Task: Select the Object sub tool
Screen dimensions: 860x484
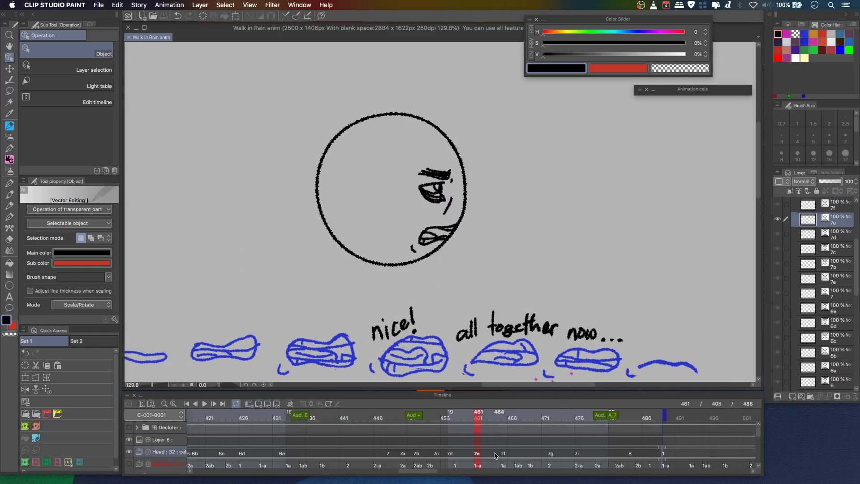Action: coord(66,50)
